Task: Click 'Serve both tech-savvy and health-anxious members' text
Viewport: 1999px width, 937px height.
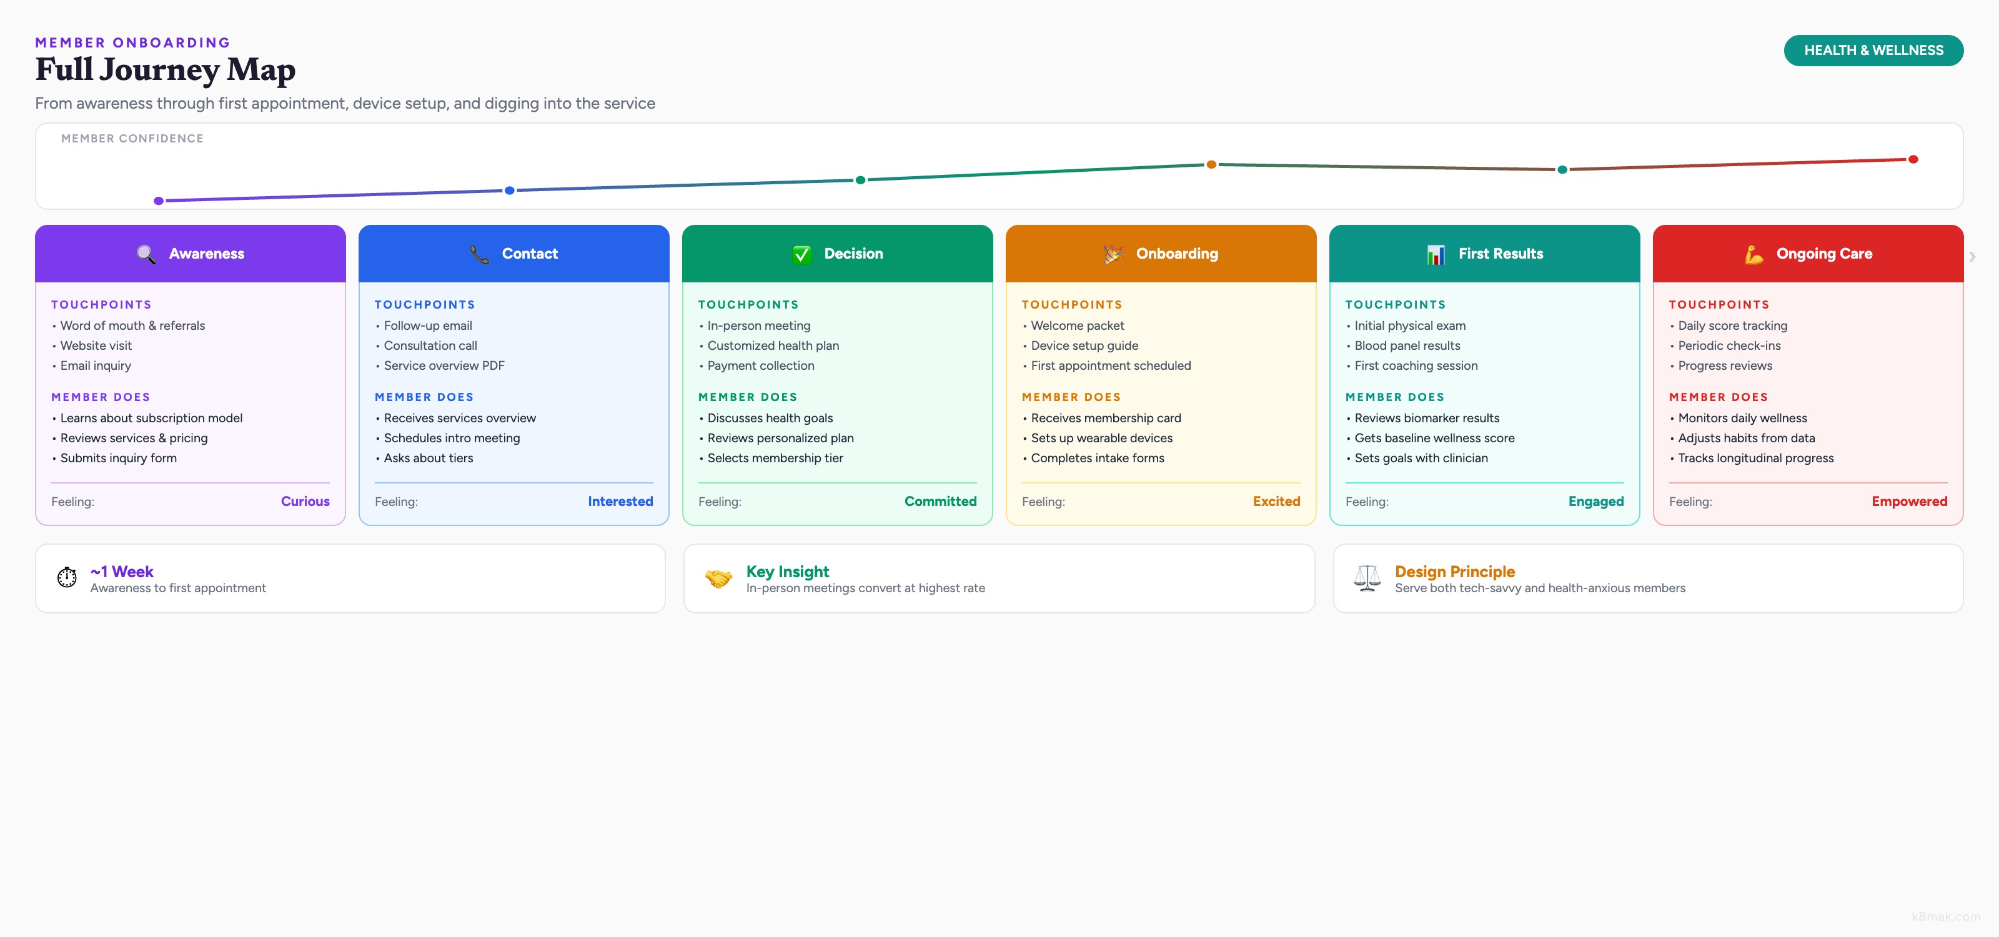Action: coord(1540,588)
